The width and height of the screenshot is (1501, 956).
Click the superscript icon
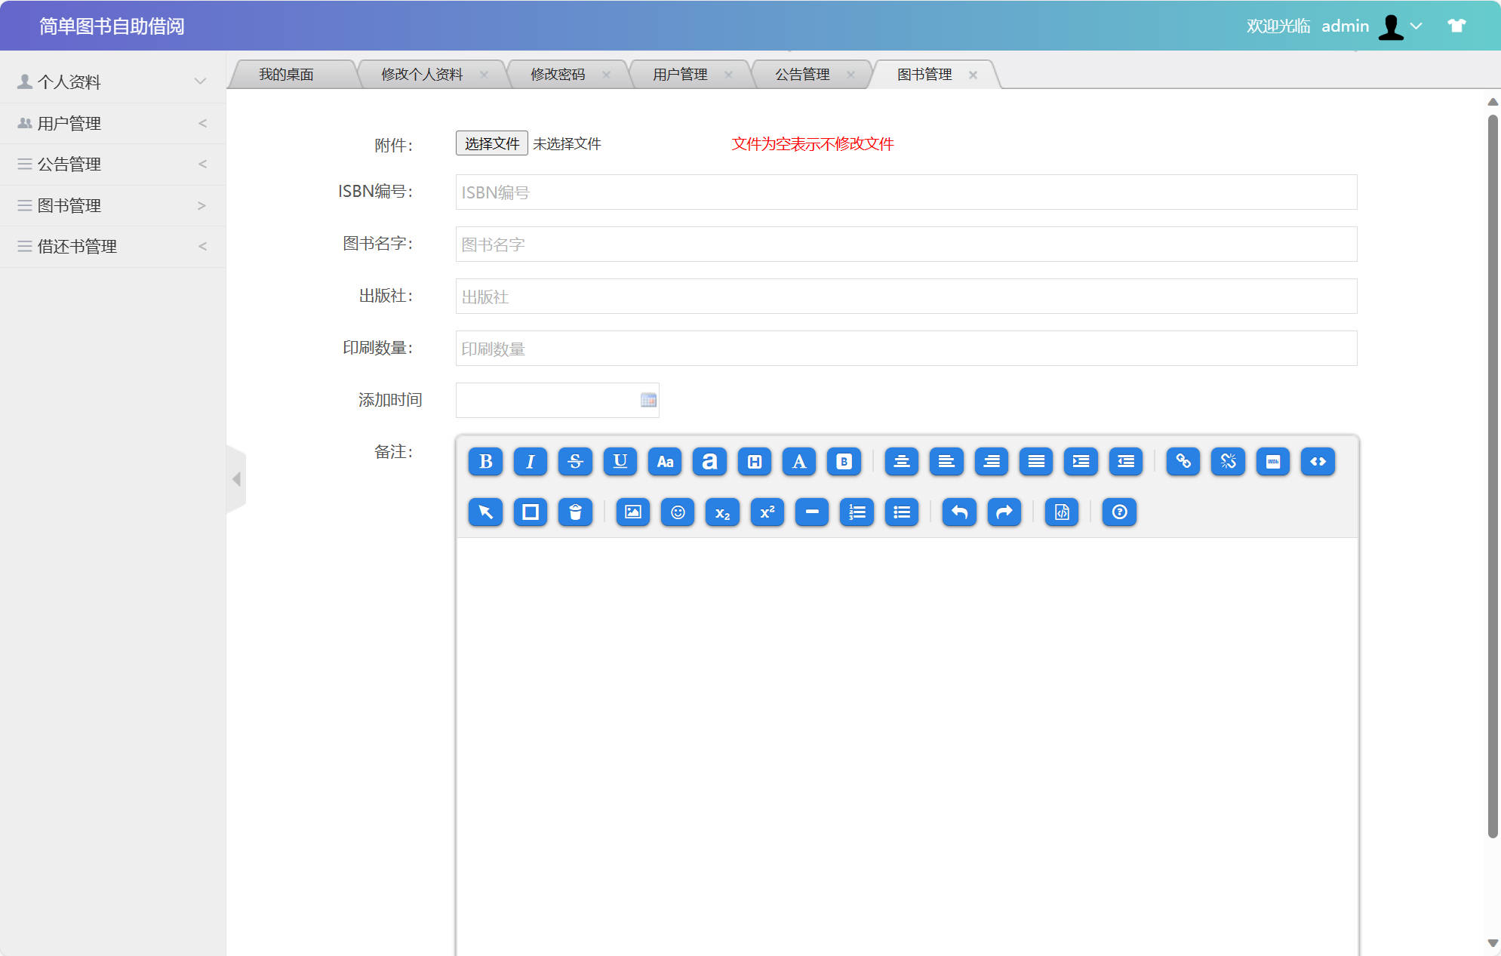click(767, 512)
